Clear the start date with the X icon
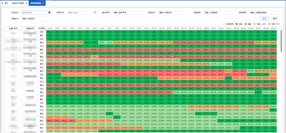The image size is (286, 133). [x=49, y=13]
